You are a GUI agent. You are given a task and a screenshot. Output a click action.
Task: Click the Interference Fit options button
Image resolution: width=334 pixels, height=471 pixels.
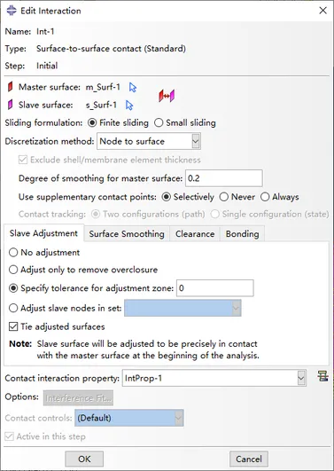click(x=78, y=398)
